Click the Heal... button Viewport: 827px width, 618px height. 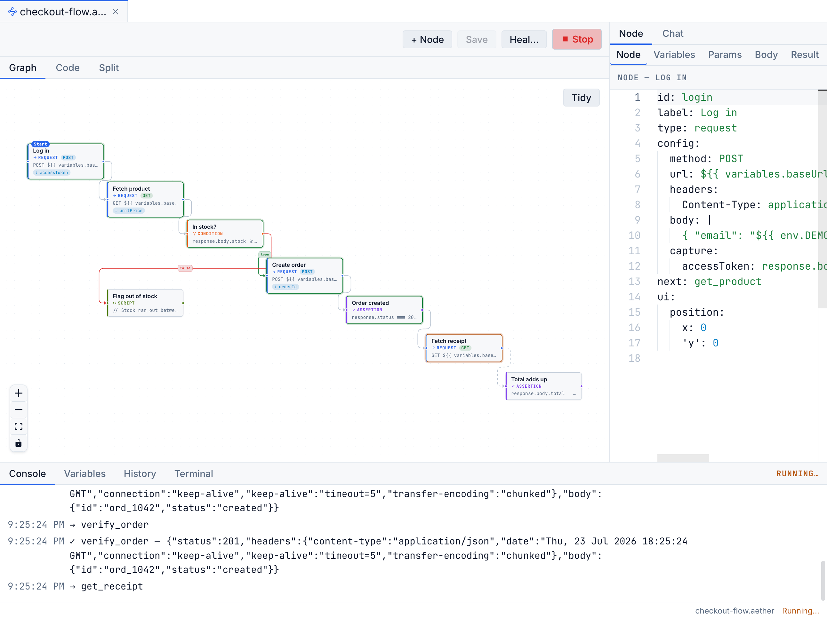524,39
